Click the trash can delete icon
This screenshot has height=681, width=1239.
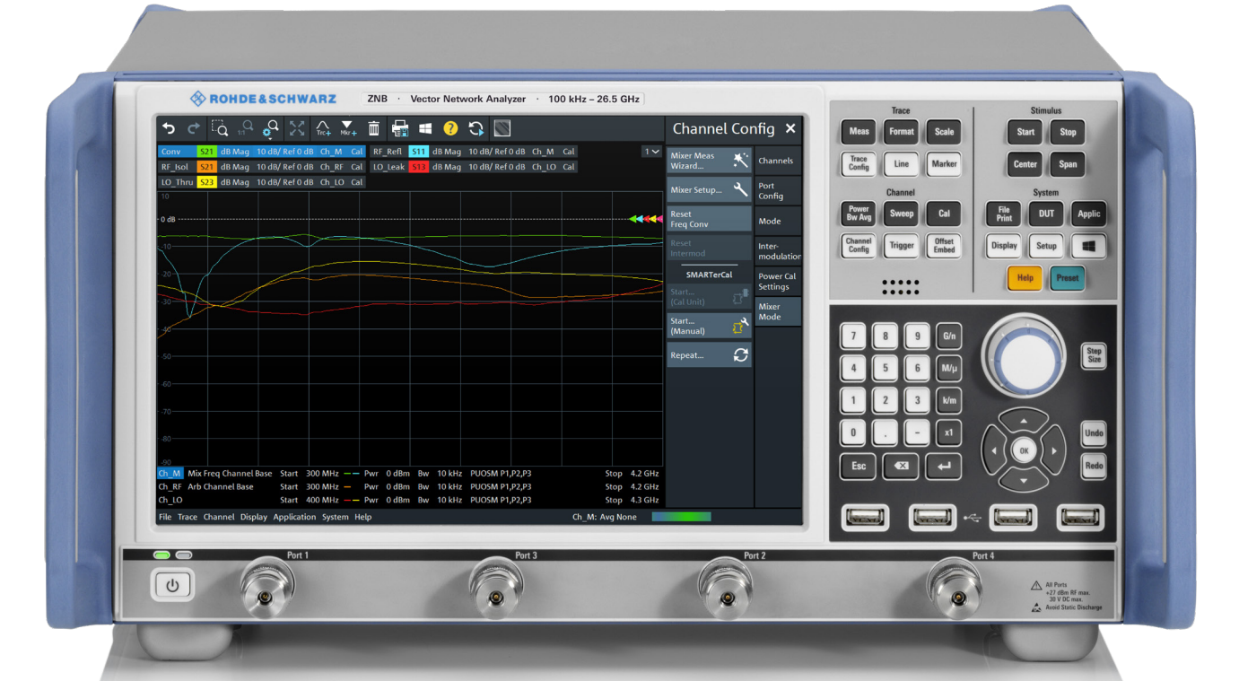pos(374,129)
